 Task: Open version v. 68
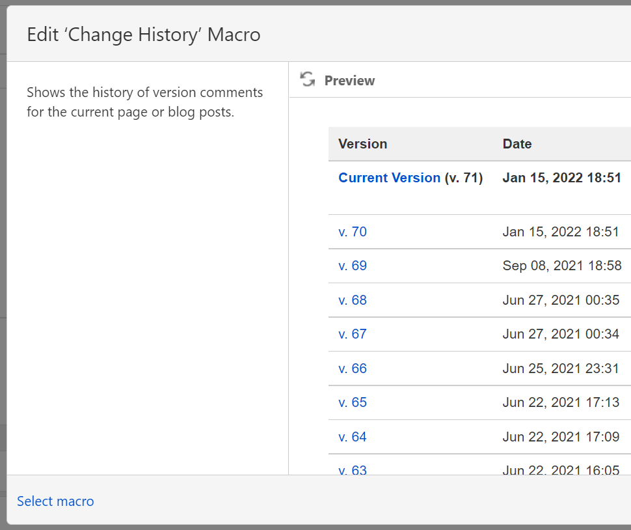point(352,300)
